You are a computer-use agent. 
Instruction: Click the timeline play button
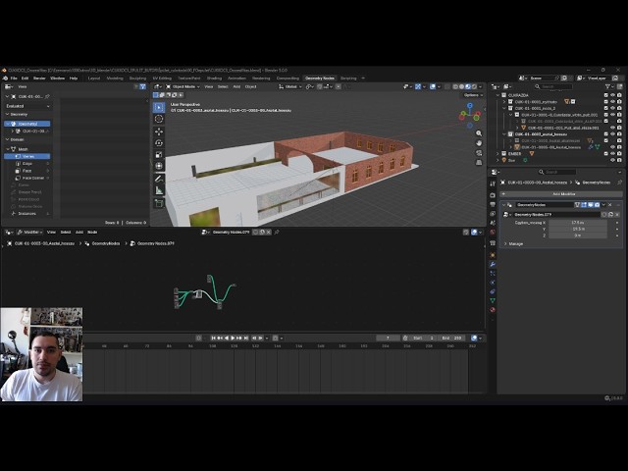click(x=233, y=338)
